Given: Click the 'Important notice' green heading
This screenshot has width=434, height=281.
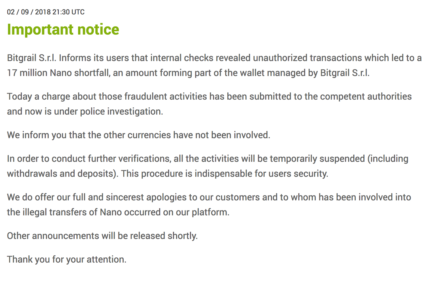Looking at the screenshot, I should click(63, 30).
